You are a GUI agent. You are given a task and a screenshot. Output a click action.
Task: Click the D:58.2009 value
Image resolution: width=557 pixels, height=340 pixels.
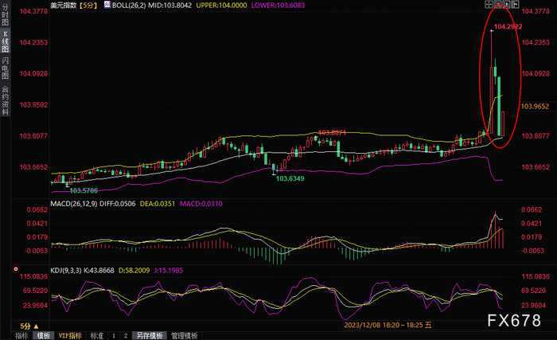[134, 270]
